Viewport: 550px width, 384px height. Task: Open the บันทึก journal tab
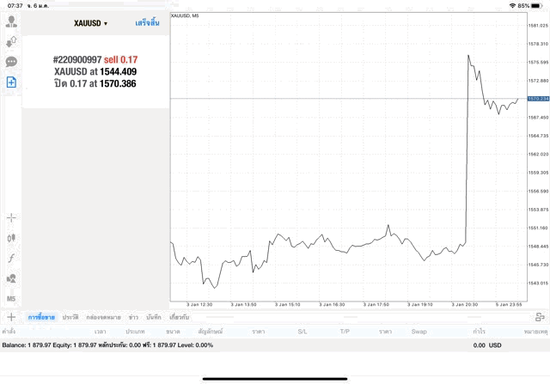[154, 317]
